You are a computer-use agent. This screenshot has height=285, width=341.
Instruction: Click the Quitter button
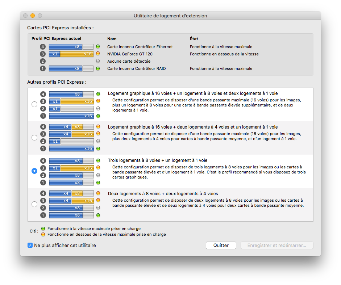pos(221,246)
